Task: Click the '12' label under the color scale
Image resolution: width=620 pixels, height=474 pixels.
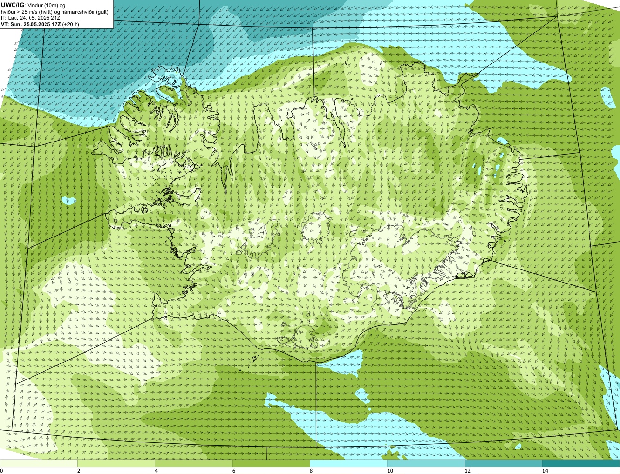Action: tap(468, 471)
